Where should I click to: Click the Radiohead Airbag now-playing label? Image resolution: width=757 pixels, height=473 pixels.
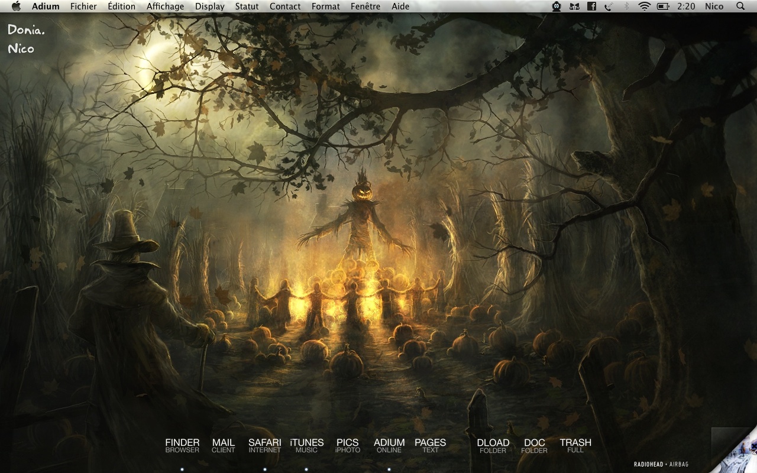point(661,464)
